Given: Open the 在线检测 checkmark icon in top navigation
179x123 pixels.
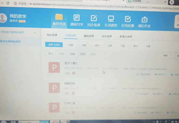Looking at the screenshot, I should point(128,19).
